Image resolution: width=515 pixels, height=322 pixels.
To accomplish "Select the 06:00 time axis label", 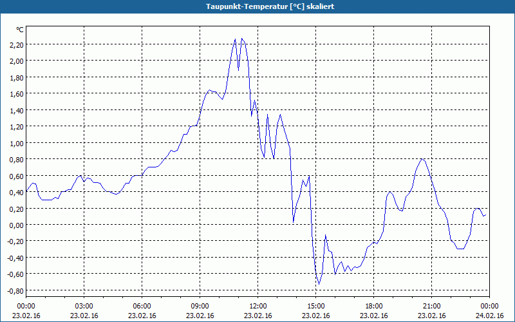I will tap(142, 307).
